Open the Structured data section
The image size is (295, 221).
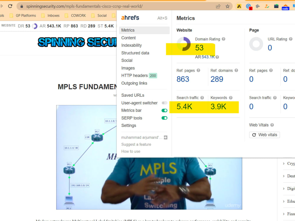coord(135,53)
